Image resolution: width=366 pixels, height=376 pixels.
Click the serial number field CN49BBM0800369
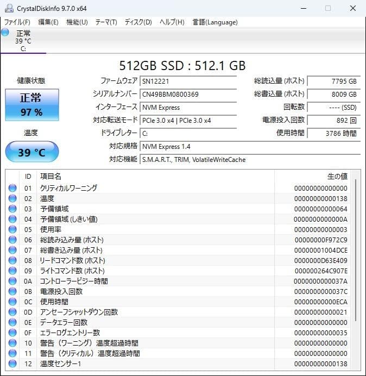point(188,94)
